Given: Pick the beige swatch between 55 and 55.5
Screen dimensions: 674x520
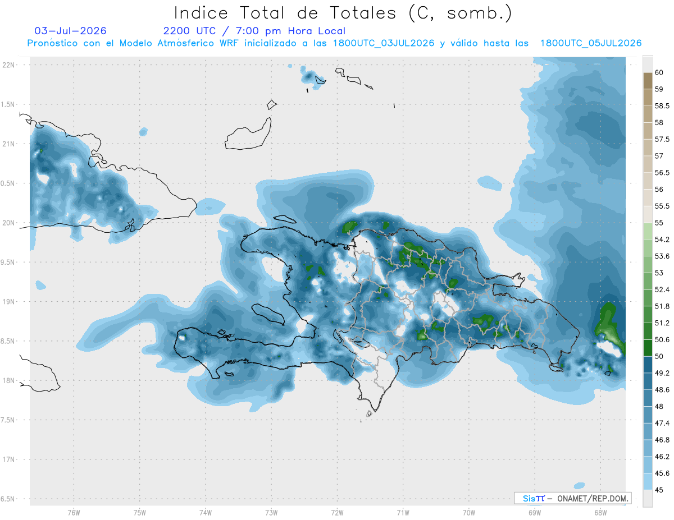Looking at the screenshot, I should pyautogui.click(x=648, y=215).
